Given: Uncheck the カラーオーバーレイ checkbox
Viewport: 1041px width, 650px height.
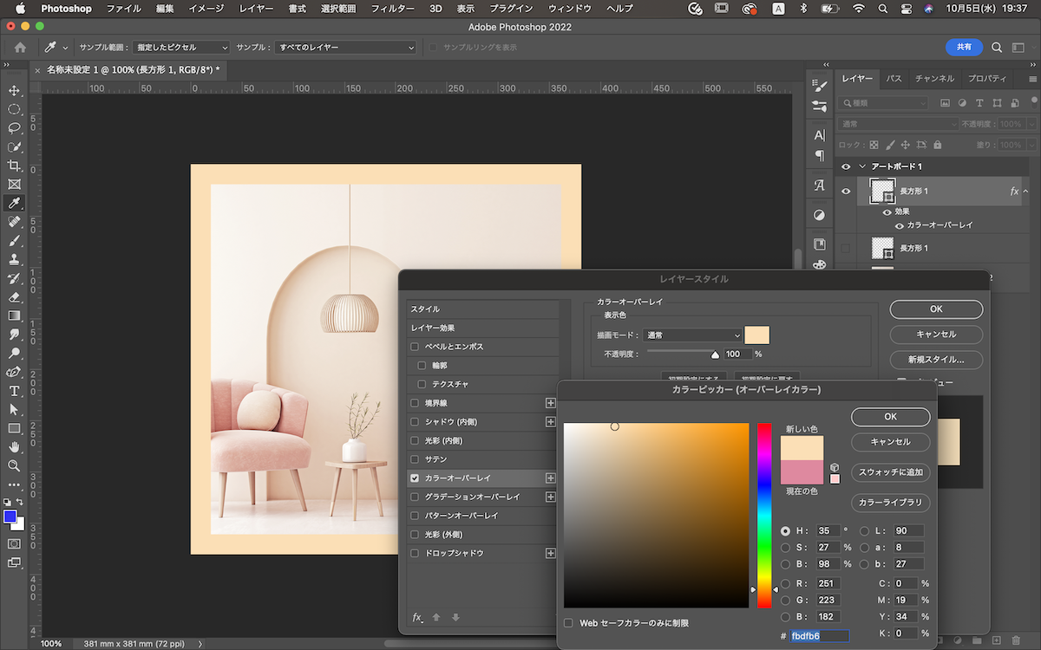Looking at the screenshot, I should [415, 478].
